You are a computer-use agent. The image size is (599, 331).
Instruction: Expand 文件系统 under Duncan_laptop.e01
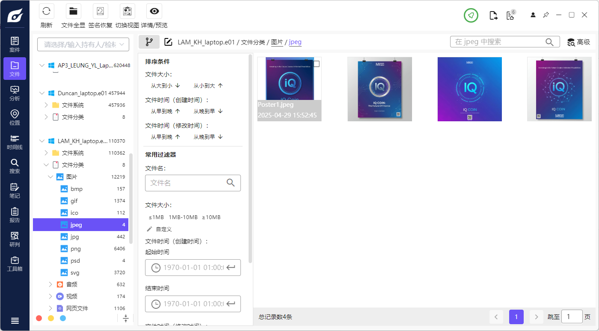click(x=46, y=105)
